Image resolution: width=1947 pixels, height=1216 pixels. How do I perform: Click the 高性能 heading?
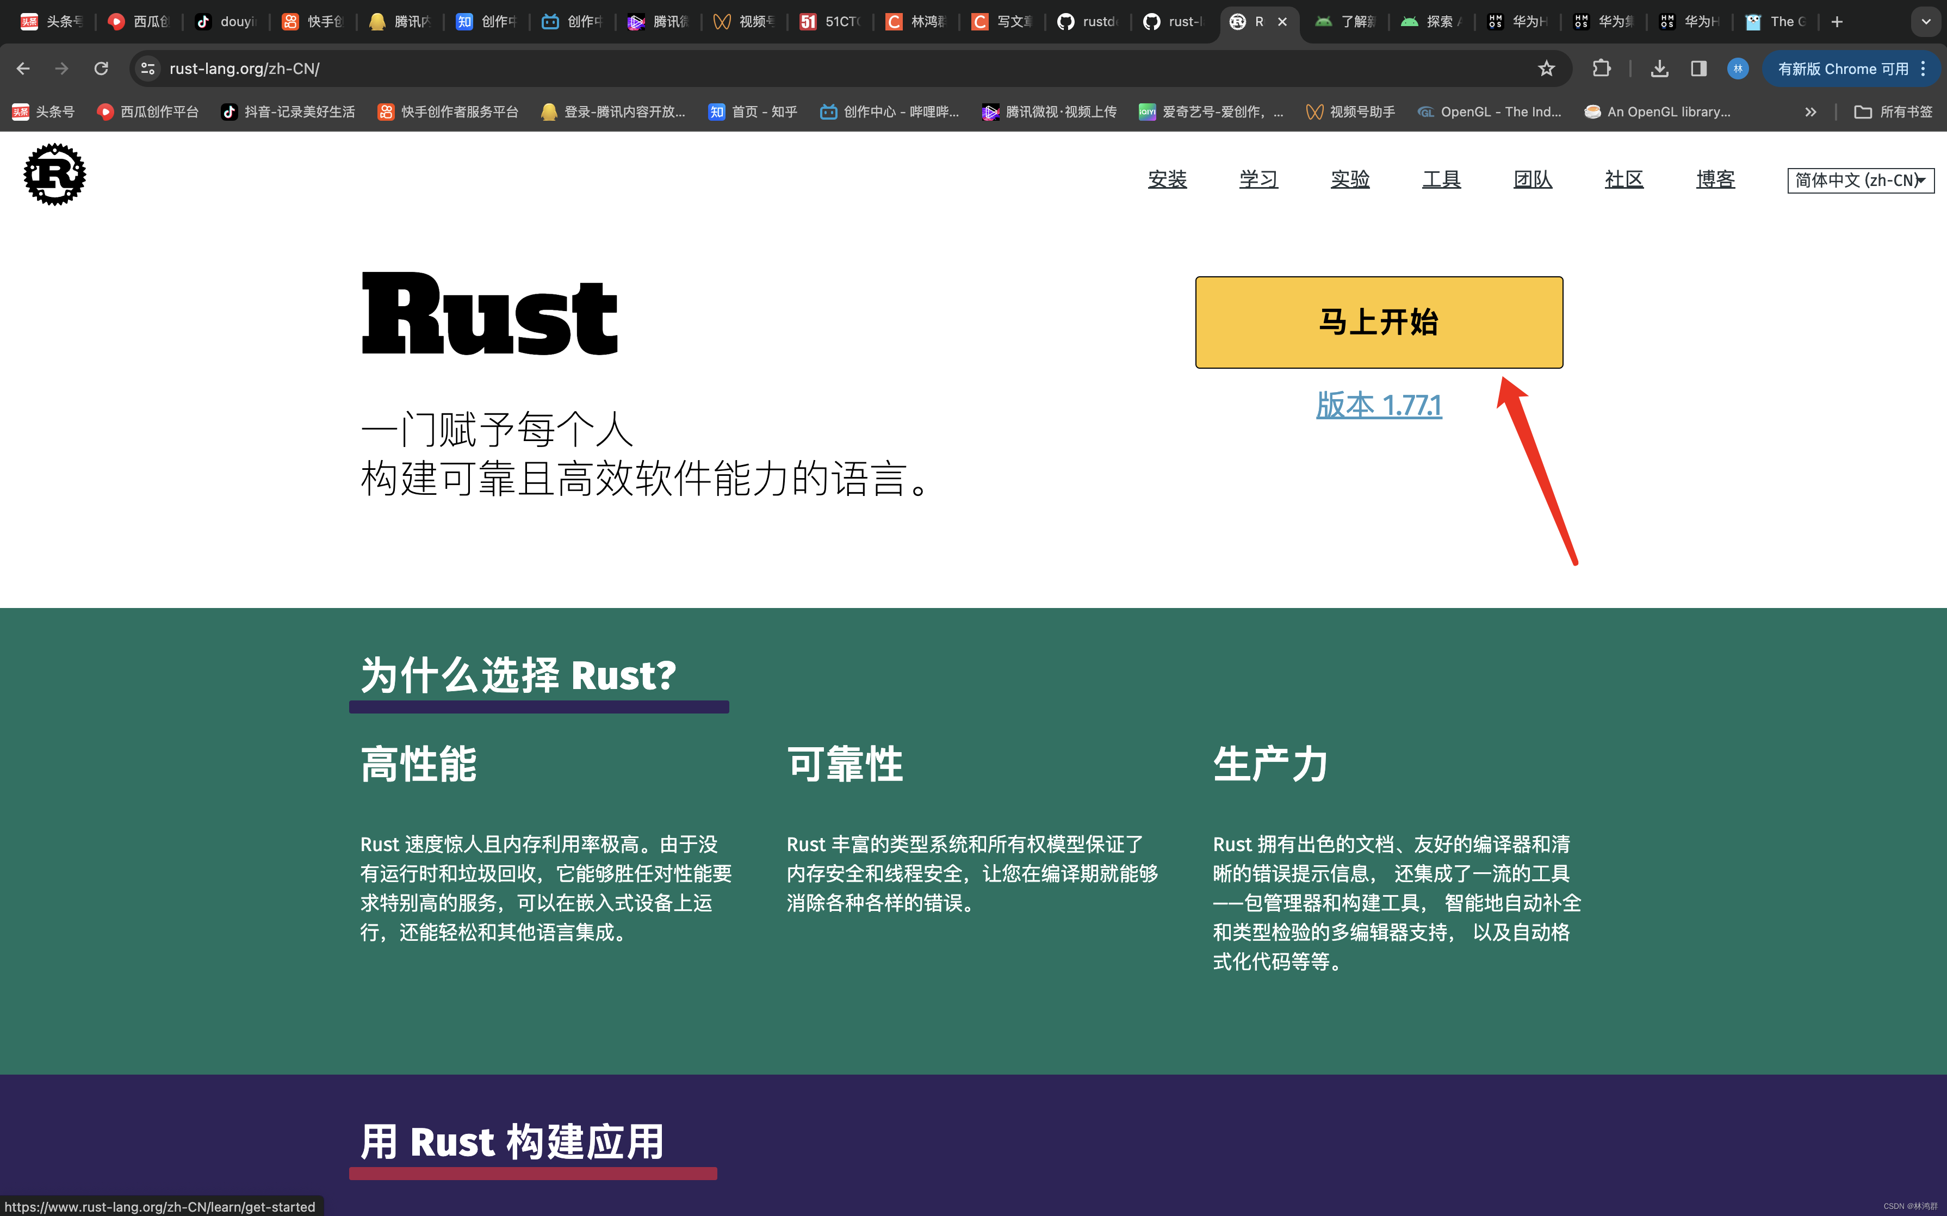point(418,764)
